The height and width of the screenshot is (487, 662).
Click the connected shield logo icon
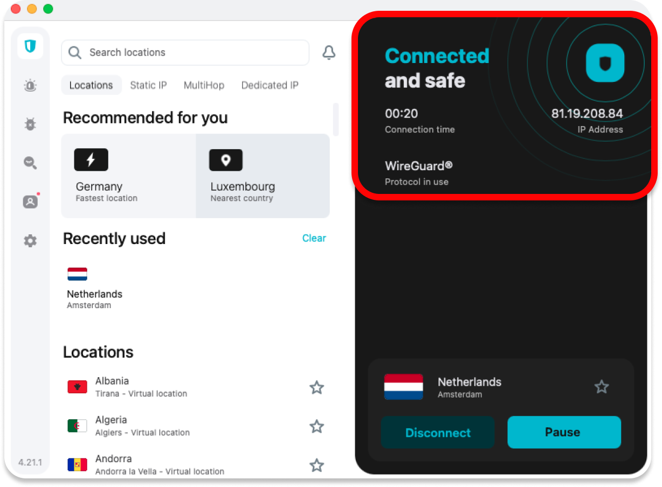605,63
